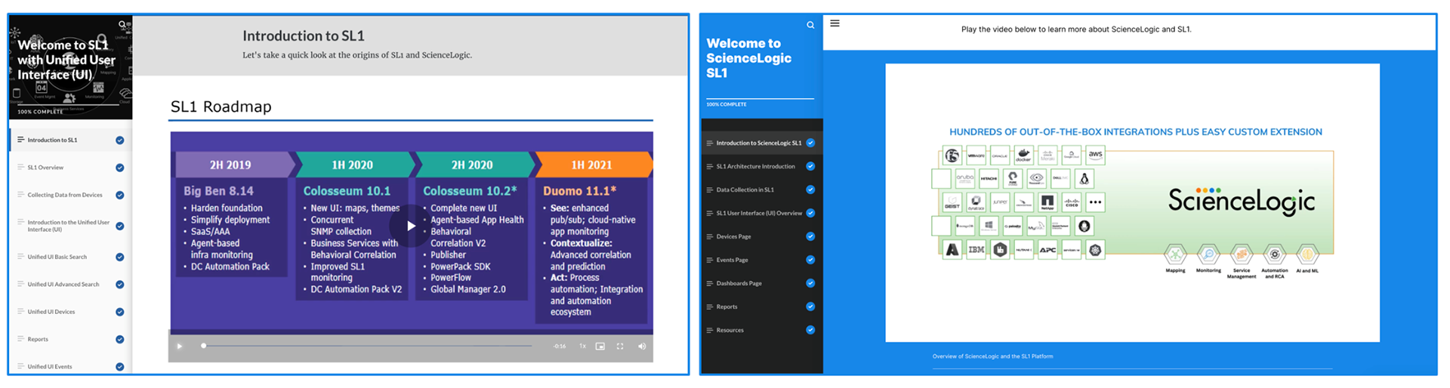The width and height of the screenshot is (1450, 388).
Task: Click the -0:16 remaining time readout
Action: (x=560, y=346)
